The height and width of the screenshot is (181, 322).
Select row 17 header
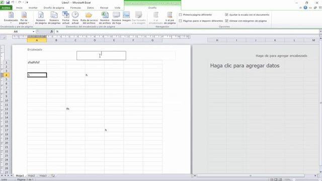click(x=6, y=130)
